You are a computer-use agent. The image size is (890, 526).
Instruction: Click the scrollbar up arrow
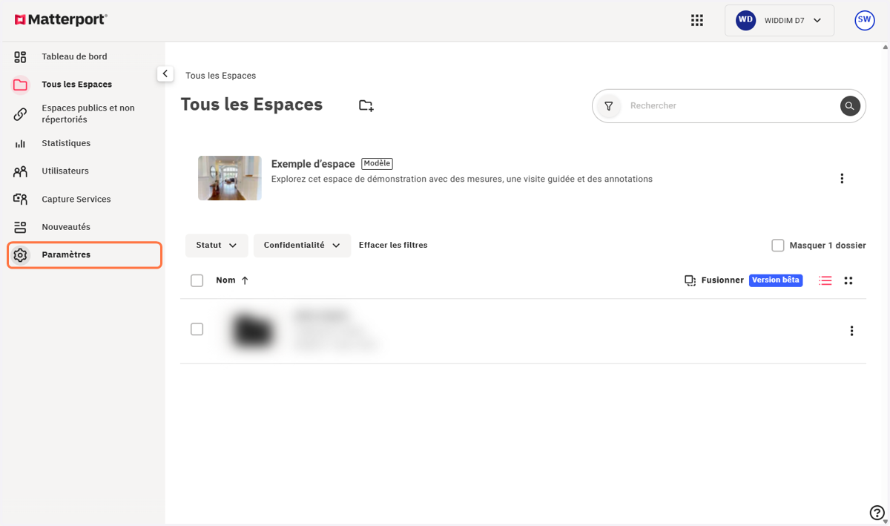(x=886, y=46)
